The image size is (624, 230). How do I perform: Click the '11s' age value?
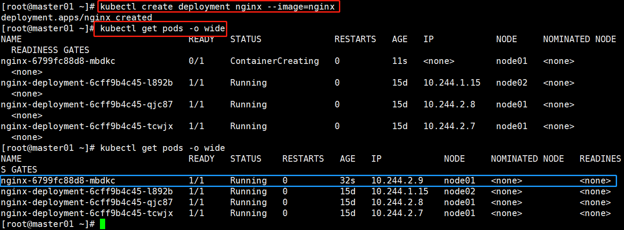point(399,61)
